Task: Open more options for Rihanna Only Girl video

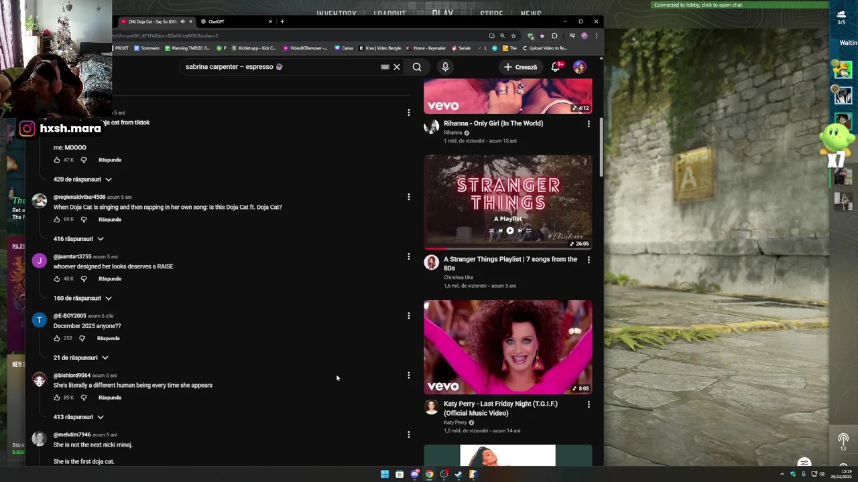Action: point(589,124)
